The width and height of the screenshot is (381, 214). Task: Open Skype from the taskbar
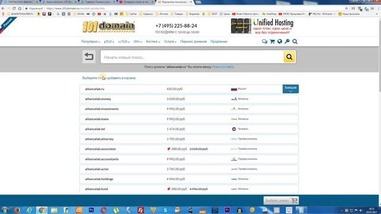tap(165, 210)
